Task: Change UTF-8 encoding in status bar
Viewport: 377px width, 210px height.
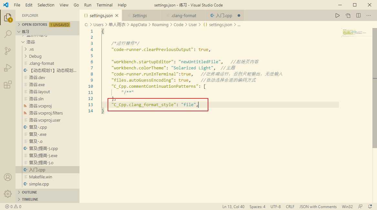Action: 276,207
